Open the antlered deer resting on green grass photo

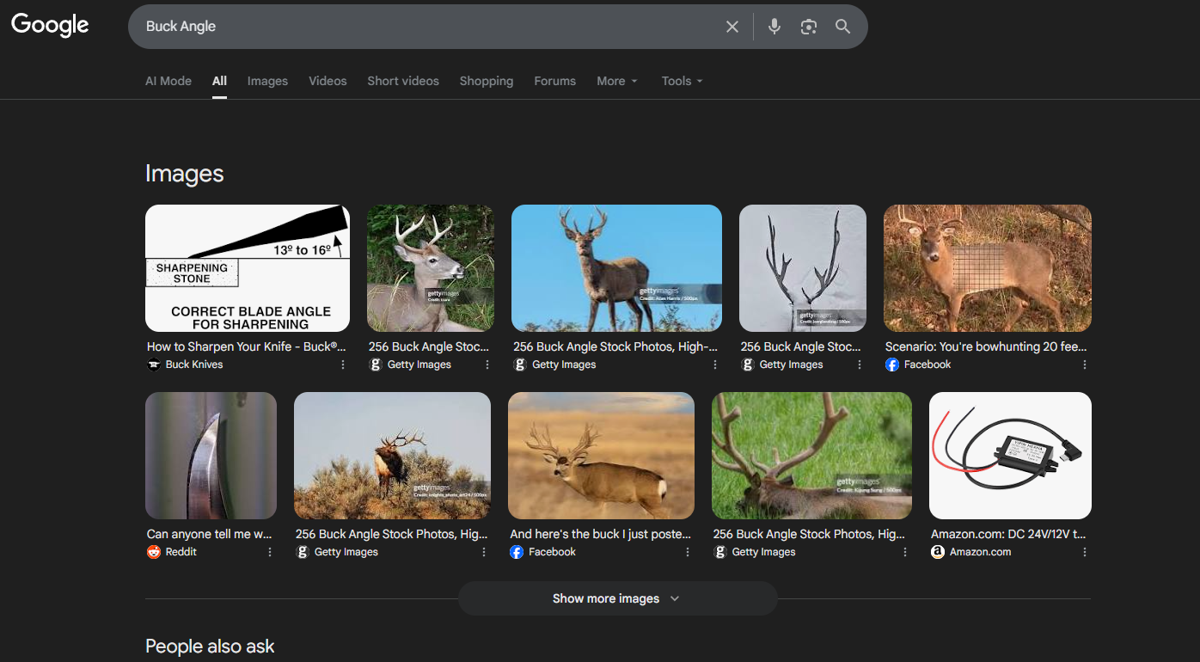tap(811, 456)
